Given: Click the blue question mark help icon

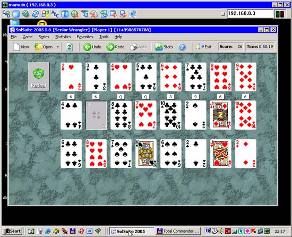Looking at the screenshot, I should pyautogui.click(x=182, y=47).
